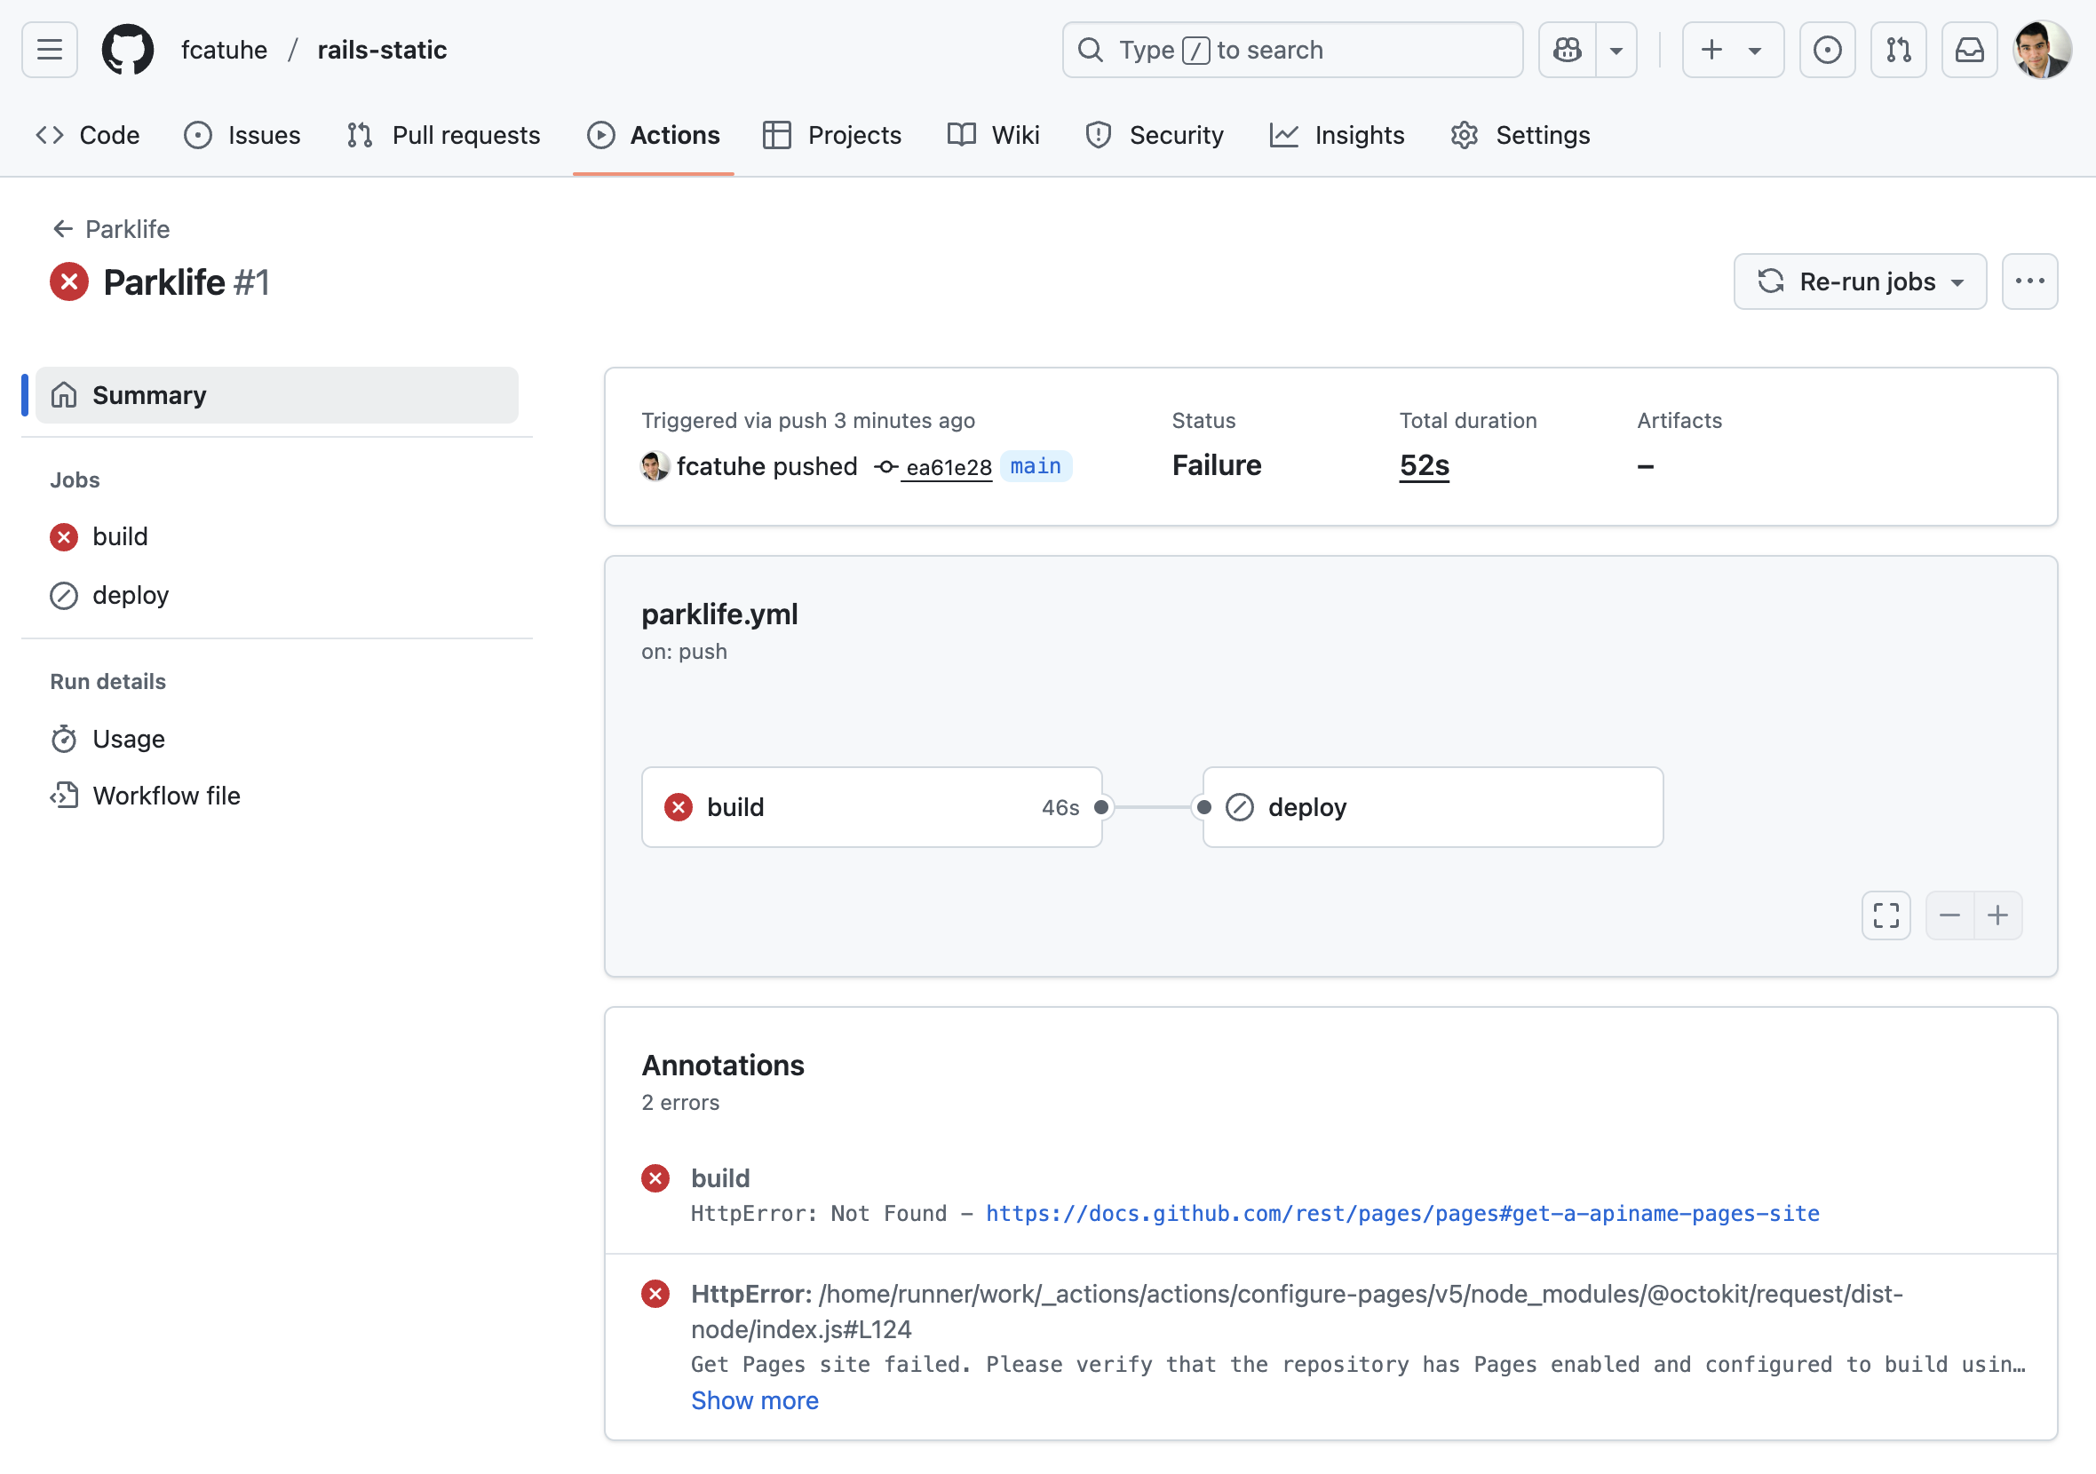Focus the Type / to search field
This screenshot has width=2096, height=1474.
(1291, 50)
